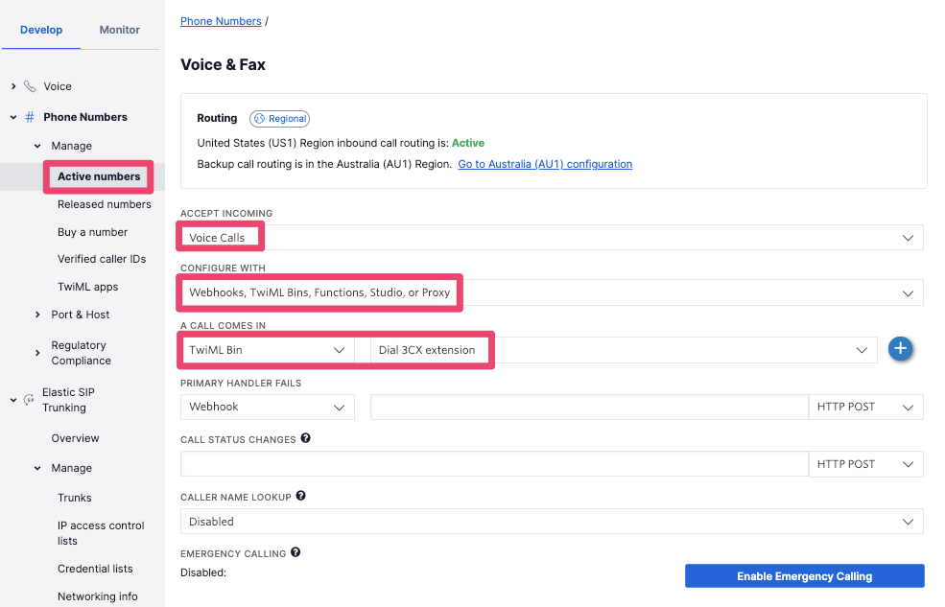Open the Accept Incoming dropdown
Viewport: 945px width, 607px height.
[x=552, y=237]
